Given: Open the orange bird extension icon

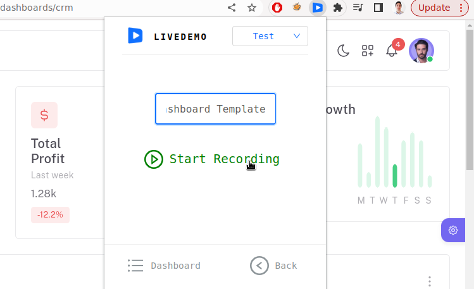Looking at the screenshot, I should coord(297,7).
